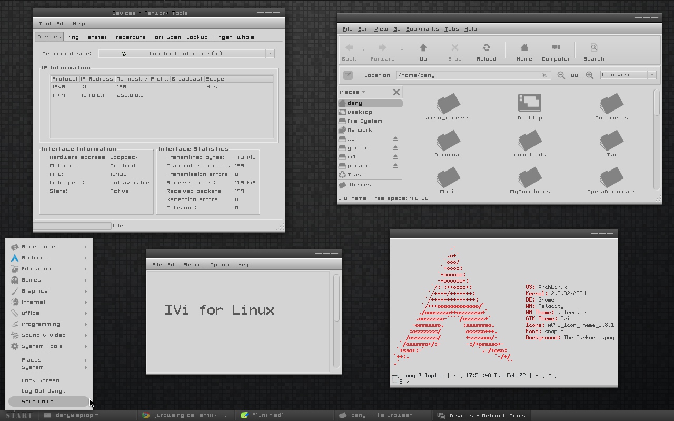Click the clear location field icon
This screenshot has width=674, height=421.
click(544, 75)
